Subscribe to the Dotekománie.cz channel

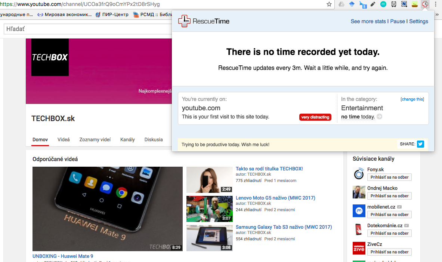[389, 233]
